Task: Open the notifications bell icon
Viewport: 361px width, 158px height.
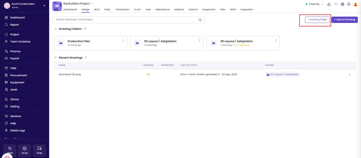Action: tap(349, 4)
